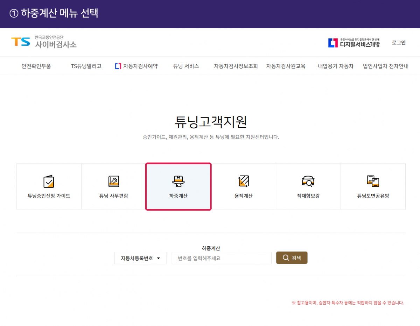Open the 디지털서비스개방 banner logo
This screenshot has width=420, height=326.
(354, 43)
